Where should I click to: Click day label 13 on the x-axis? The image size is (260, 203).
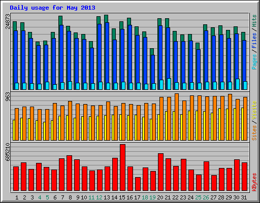(107, 197)
